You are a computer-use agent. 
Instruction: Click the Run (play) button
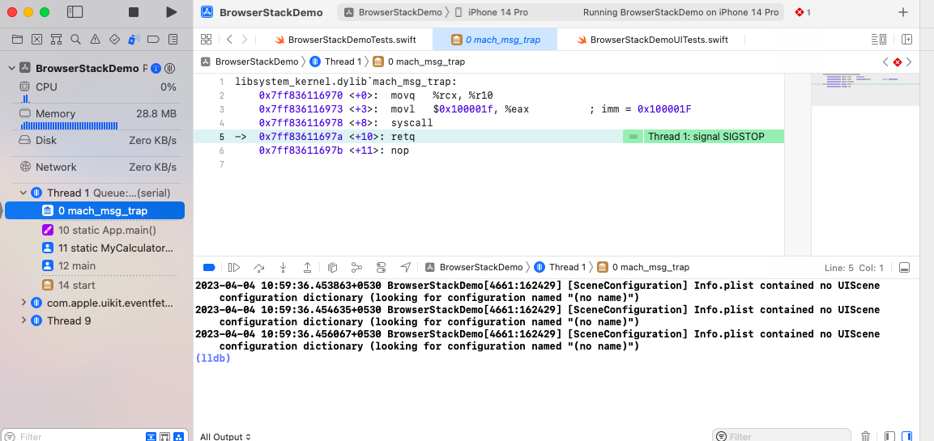point(171,12)
